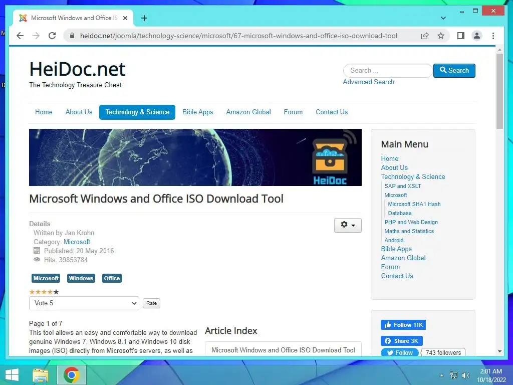Viewport: 513px width, 385px height.
Task: Open a new tab with plus icon
Action: click(144, 18)
